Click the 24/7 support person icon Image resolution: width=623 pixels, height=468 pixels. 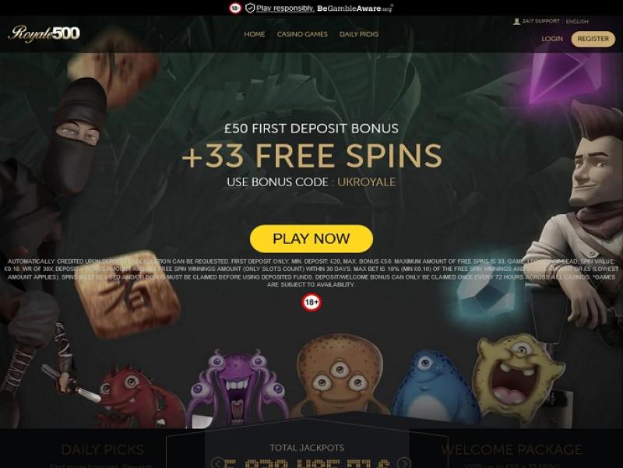pyautogui.click(x=516, y=21)
